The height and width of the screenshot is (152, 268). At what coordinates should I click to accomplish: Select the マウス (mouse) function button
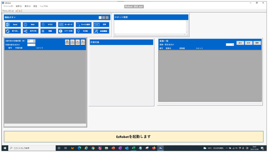tap(48, 25)
